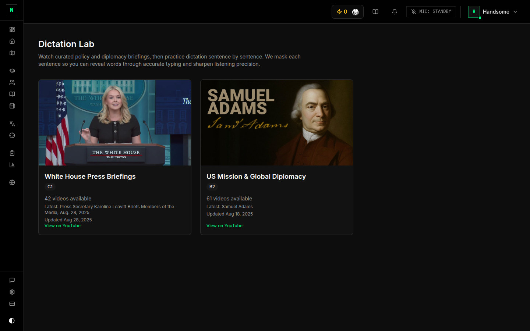Open the clipboard check icon in sidebar
Image resolution: width=530 pixels, height=331 pixels.
coord(12,153)
